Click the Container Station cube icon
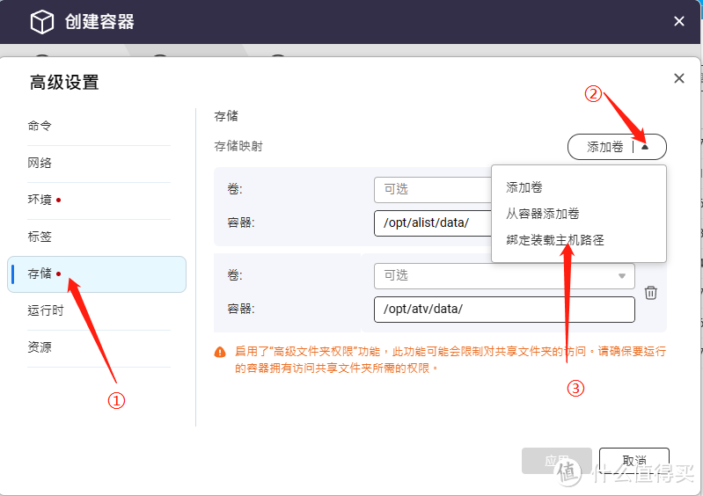Screen dimensions: 703x496 41,21
